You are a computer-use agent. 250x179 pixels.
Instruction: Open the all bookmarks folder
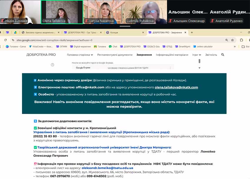click(245, 47)
